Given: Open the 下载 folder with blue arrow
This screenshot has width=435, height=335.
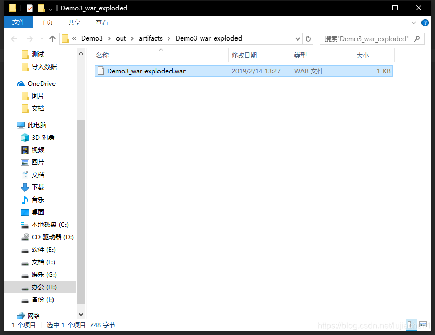Looking at the screenshot, I should point(38,187).
